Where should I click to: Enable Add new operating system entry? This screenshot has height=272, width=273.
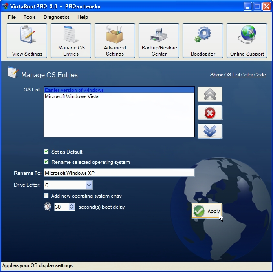(x=46, y=196)
